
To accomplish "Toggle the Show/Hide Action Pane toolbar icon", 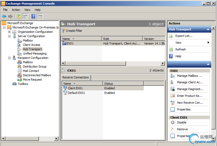I will click(x=40, y=17).
